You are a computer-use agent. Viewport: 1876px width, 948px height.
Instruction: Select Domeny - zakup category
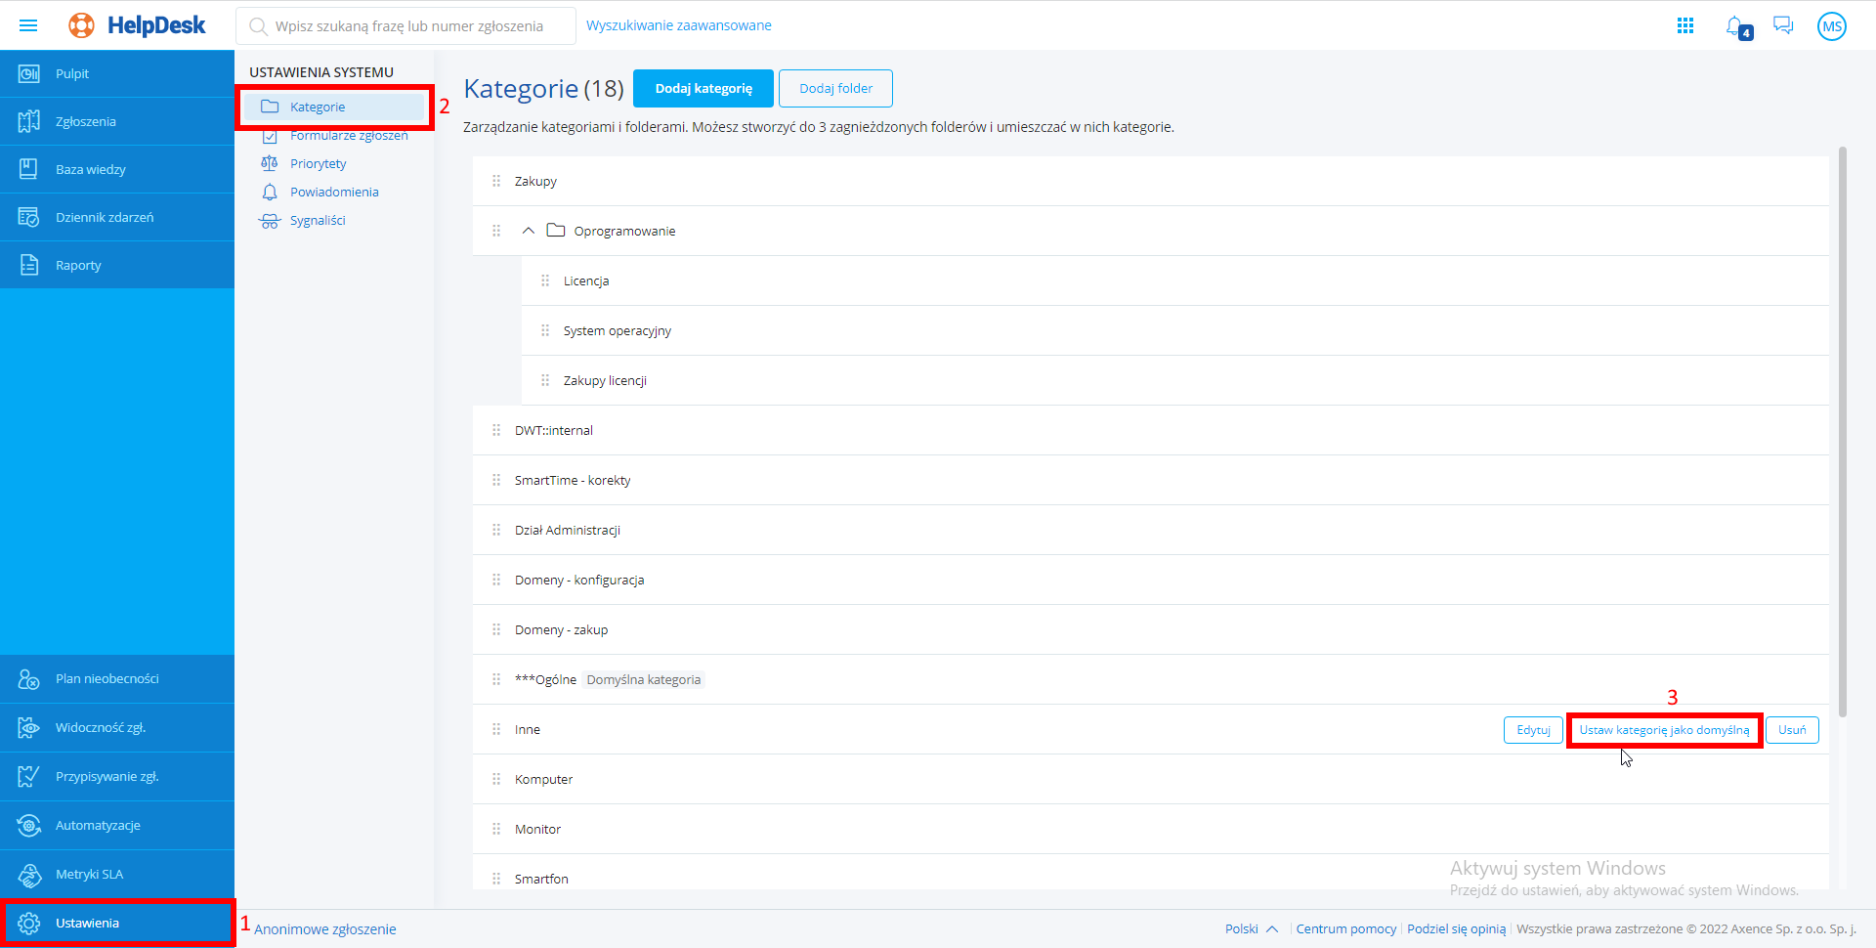[1151, 629]
